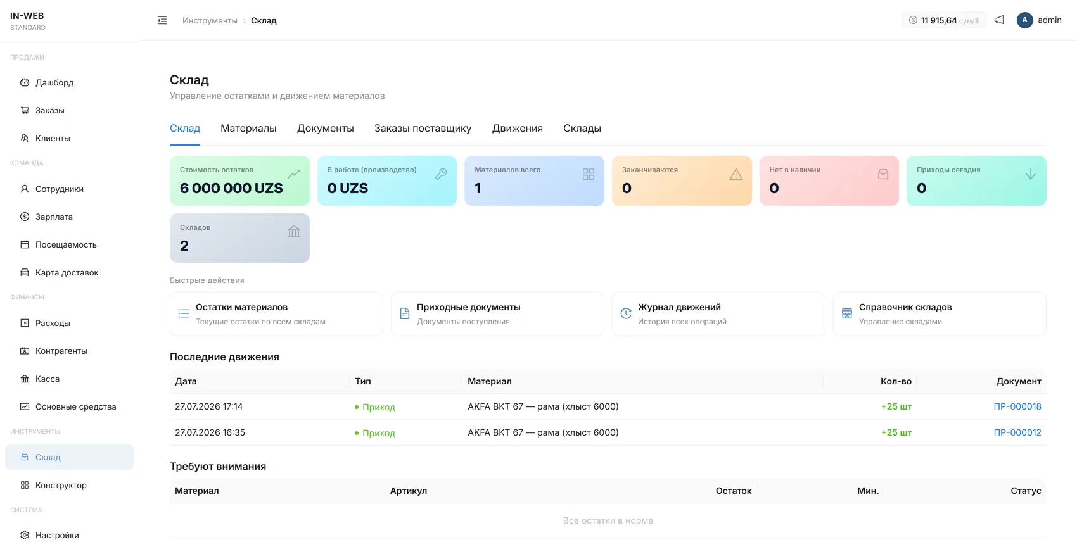Click the Приходы сегодня card
1077x554 pixels.
(976, 180)
